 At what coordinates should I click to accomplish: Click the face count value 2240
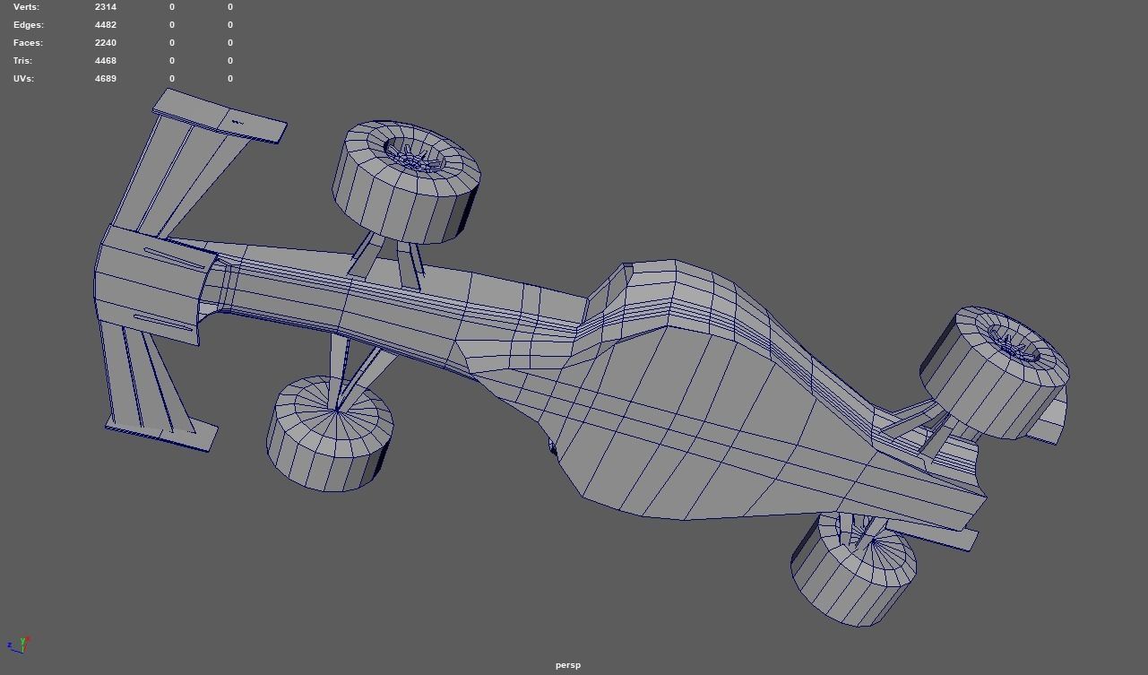(106, 43)
